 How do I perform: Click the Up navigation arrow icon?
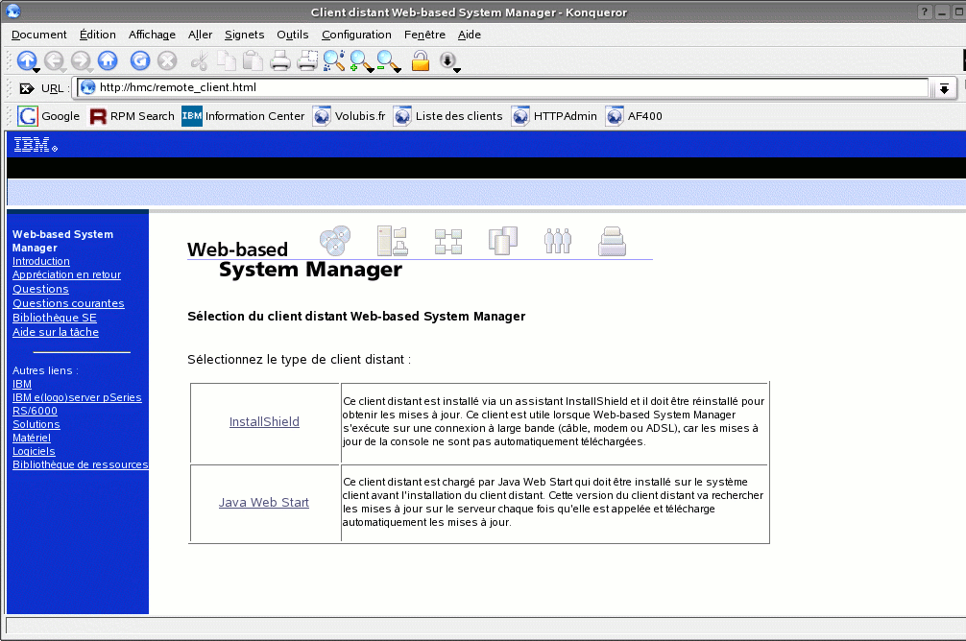(27, 60)
